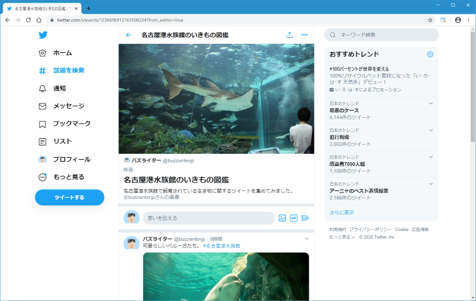Viewport: 476px width, 301px height.
Task: Open Chrome three-dot menu
Action: click(x=469, y=20)
